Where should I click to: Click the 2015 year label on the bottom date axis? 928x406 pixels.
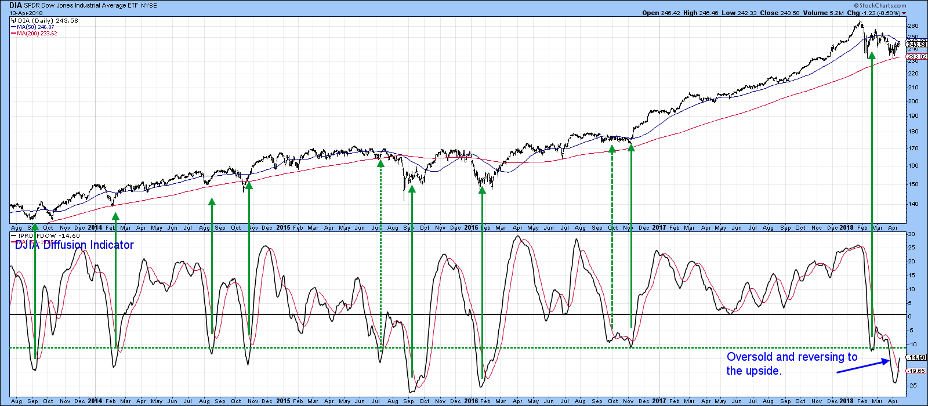(x=283, y=401)
